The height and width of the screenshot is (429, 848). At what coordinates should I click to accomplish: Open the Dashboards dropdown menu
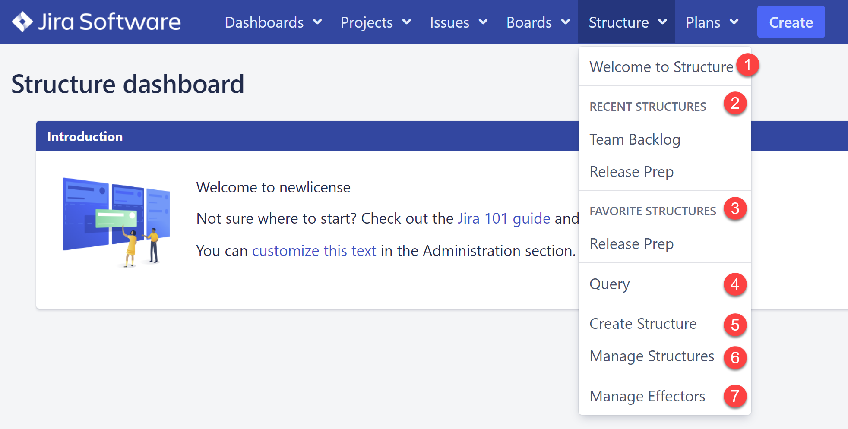[273, 22]
